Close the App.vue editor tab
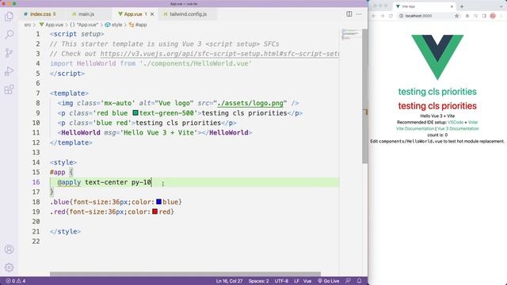This screenshot has height=285, width=507. click(152, 14)
